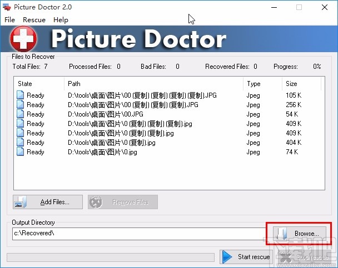This screenshot has height=268, width=338.
Task: Open the Help menu
Action: [x=61, y=20]
